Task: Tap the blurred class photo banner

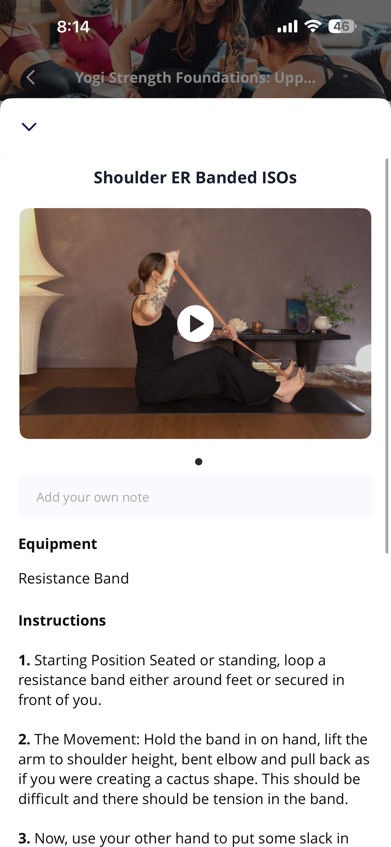Action: pyautogui.click(x=195, y=49)
